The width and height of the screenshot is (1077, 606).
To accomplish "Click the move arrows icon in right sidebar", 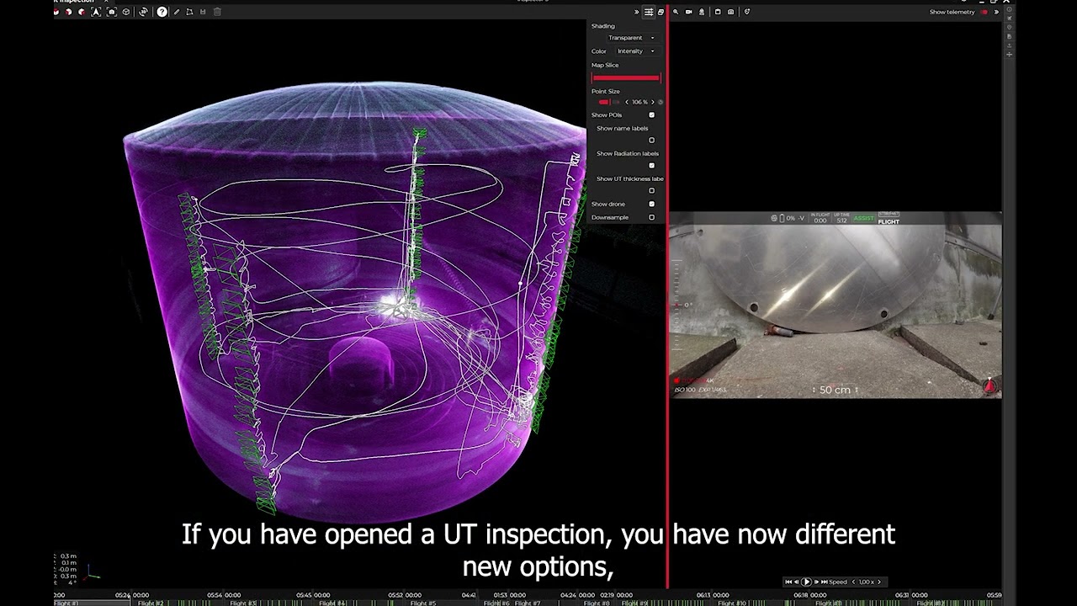I will pos(1009,55).
